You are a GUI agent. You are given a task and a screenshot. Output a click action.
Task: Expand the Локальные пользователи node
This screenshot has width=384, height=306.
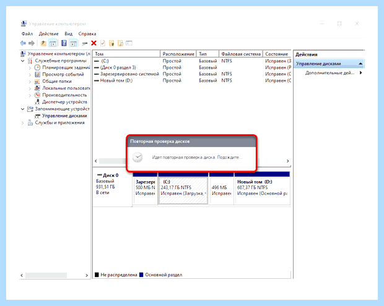[30, 88]
